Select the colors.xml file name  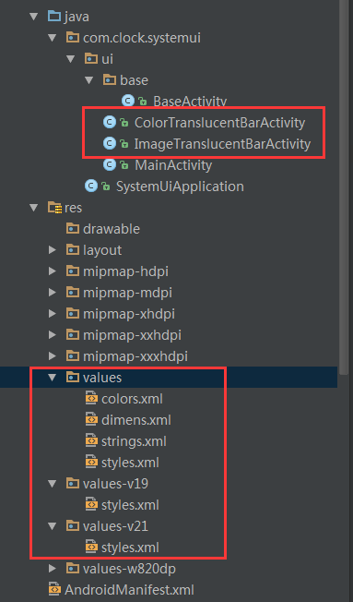coord(132,399)
